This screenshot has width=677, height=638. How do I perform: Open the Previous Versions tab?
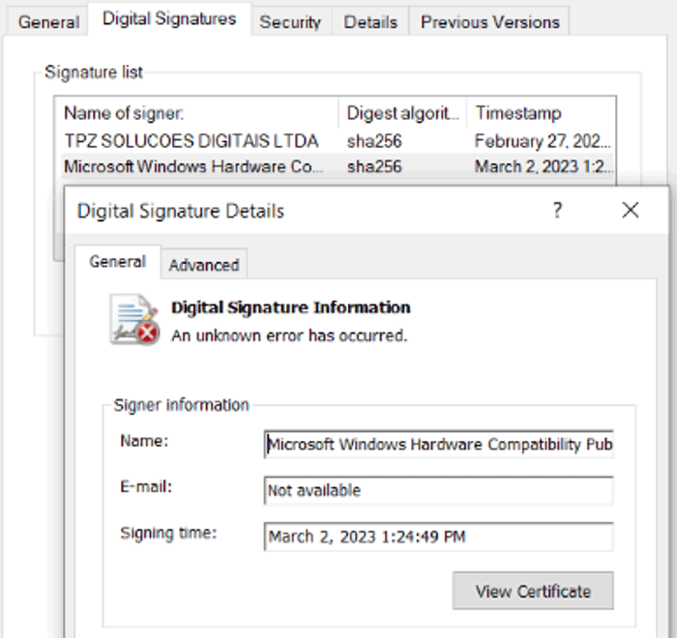point(489,21)
